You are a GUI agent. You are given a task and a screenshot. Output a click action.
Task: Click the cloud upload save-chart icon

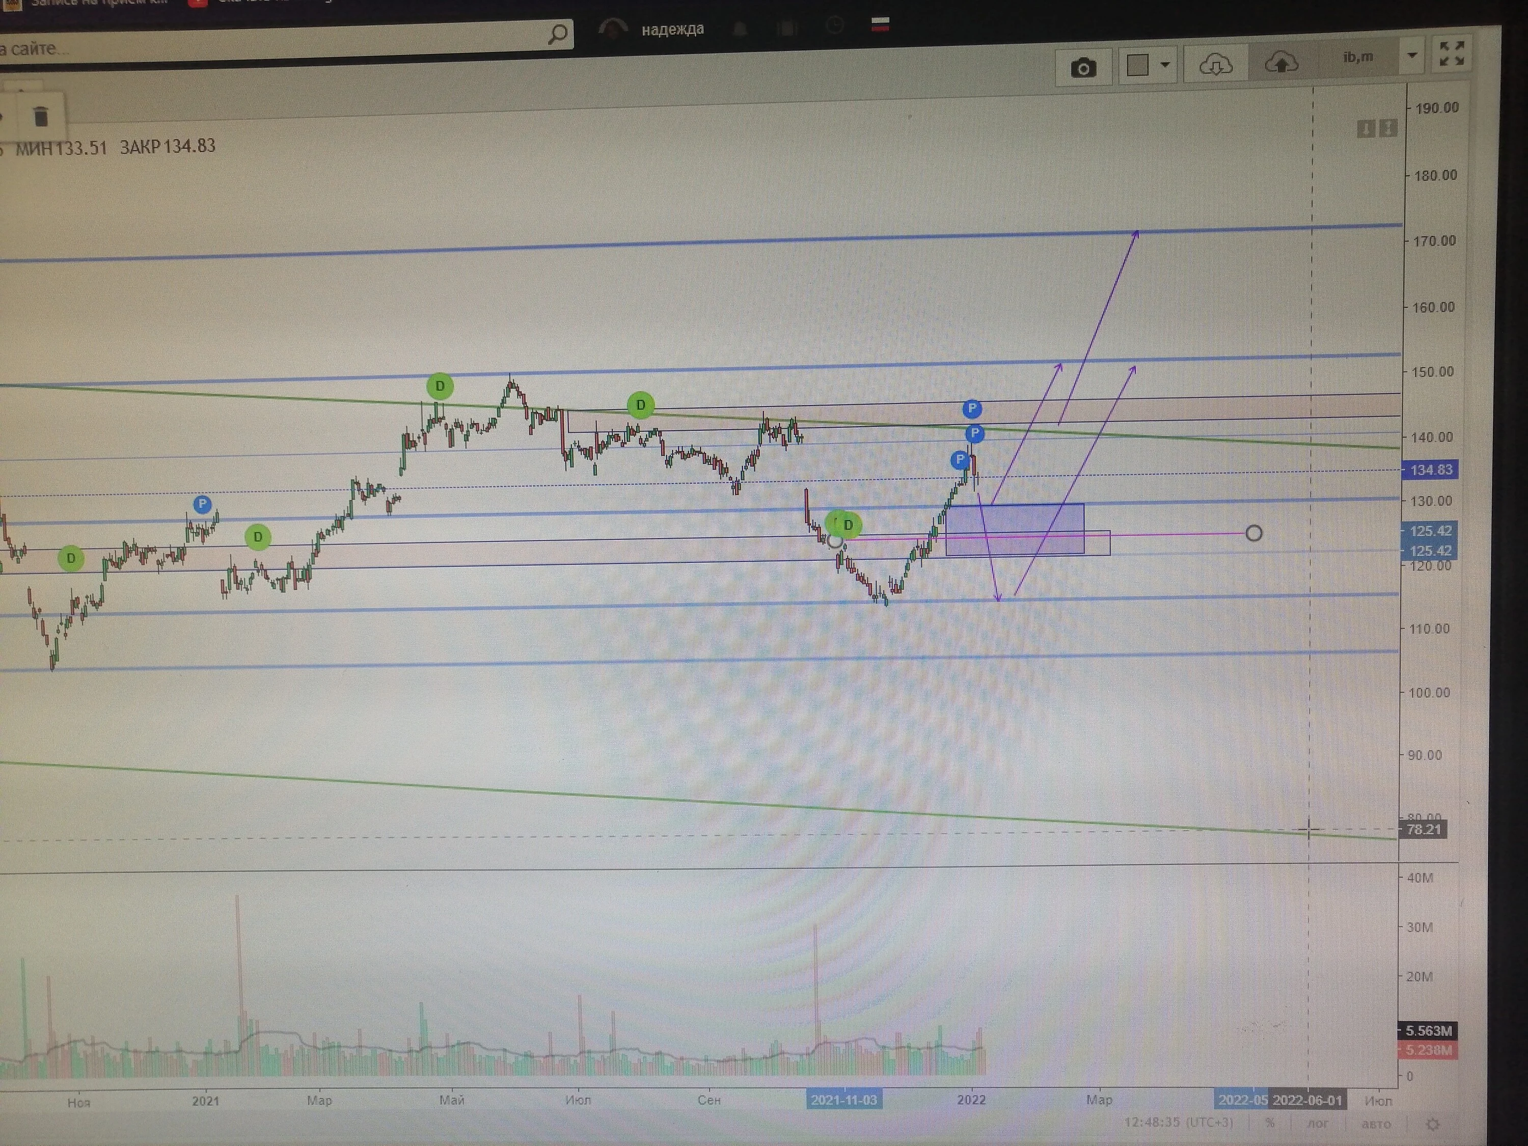pos(1281,63)
